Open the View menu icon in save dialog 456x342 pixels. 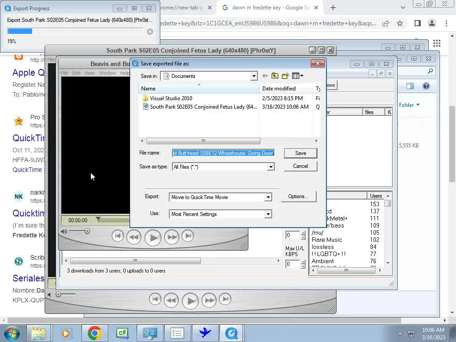coord(297,76)
